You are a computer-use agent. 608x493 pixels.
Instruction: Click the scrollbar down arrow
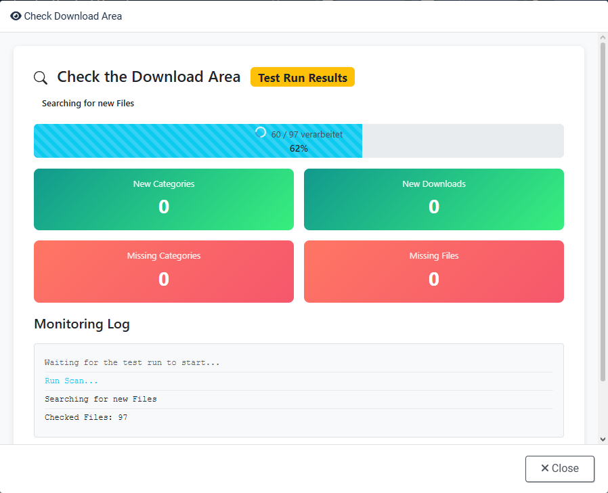[603, 439]
